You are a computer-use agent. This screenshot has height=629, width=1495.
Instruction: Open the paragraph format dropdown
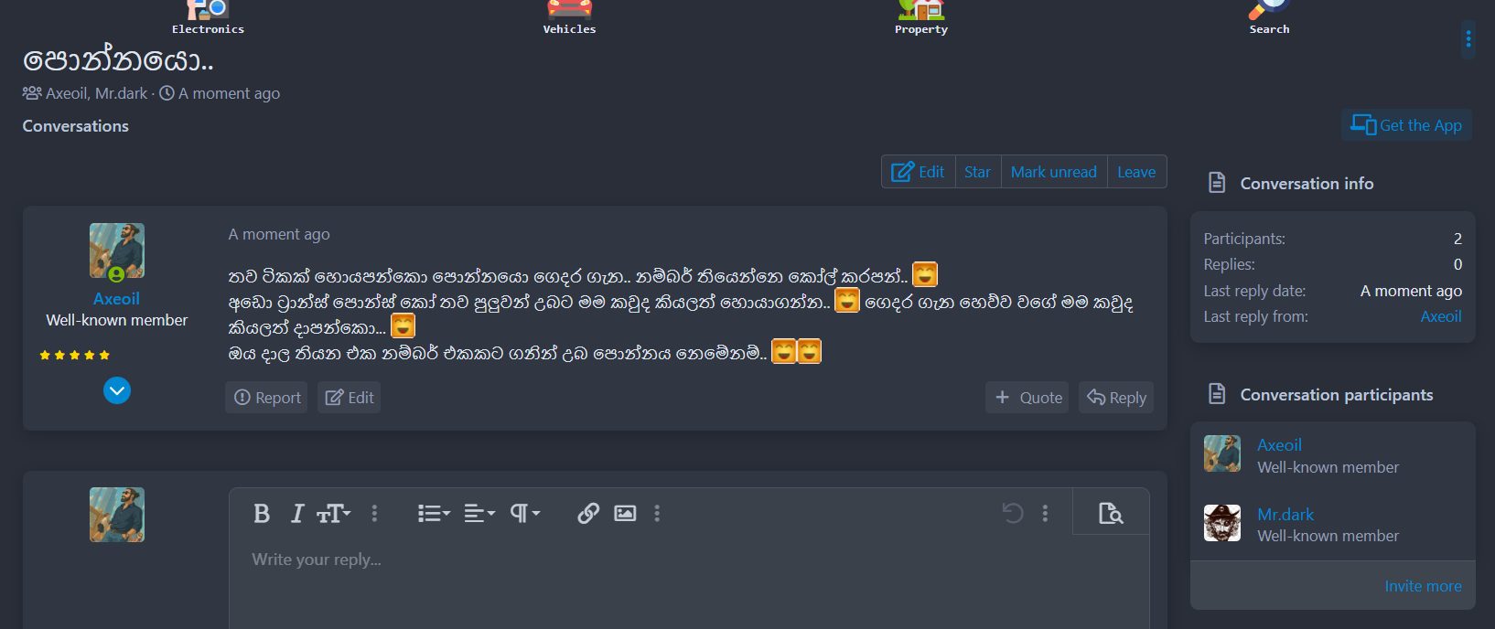[x=525, y=514]
